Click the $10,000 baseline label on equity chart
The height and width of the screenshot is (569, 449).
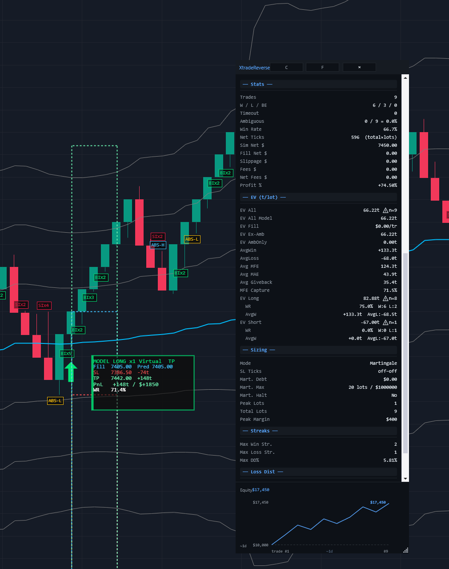click(x=261, y=545)
